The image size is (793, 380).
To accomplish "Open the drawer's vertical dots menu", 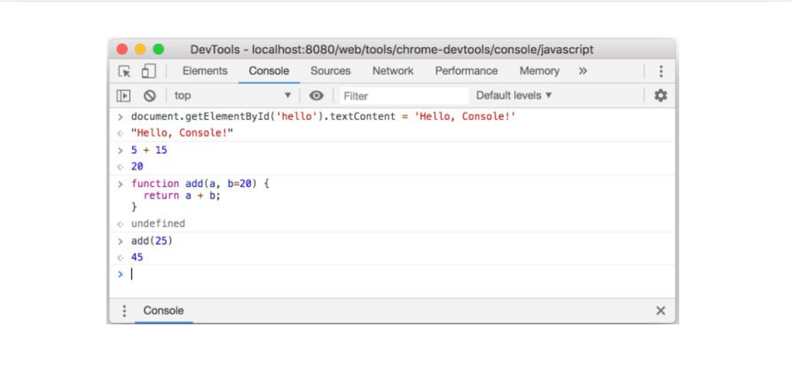I will (x=124, y=311).
